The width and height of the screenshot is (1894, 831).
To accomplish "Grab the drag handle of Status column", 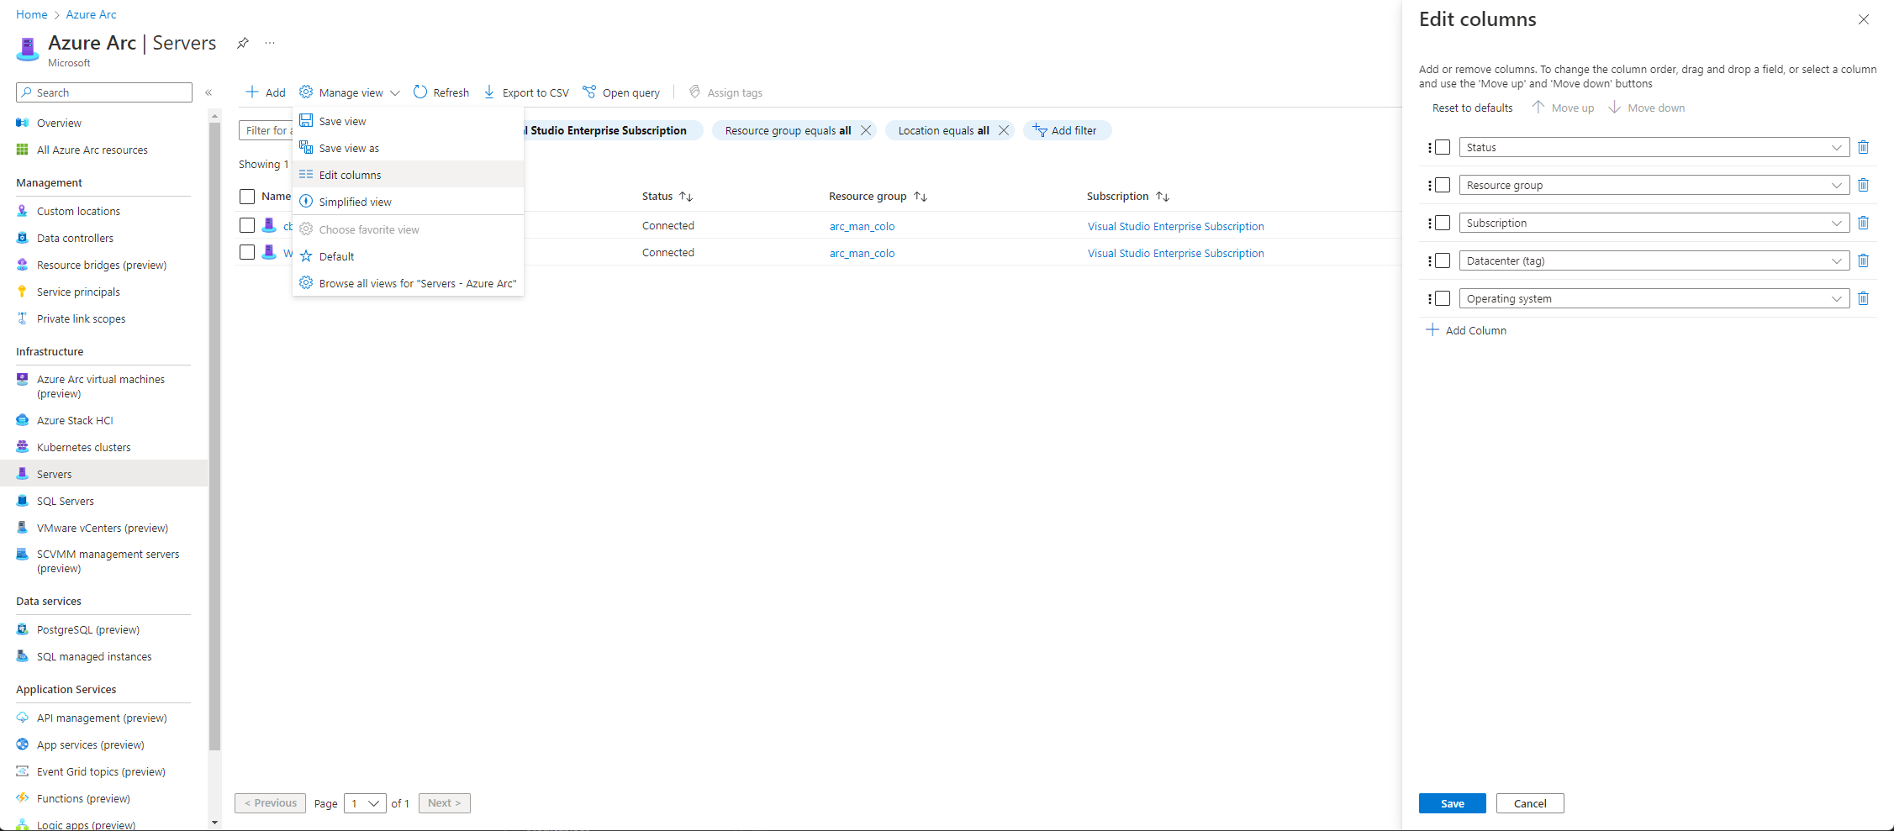I will tap(1429, 147).
